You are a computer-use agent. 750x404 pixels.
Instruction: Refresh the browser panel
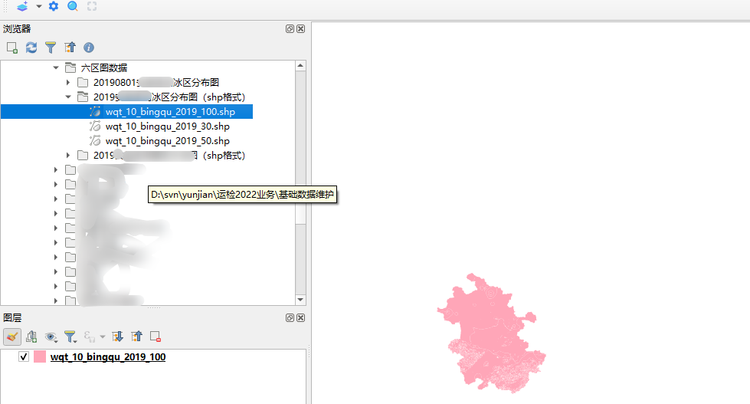[31, 48]
